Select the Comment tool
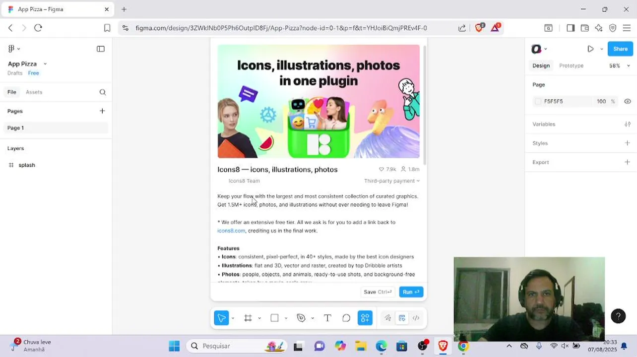The image size is (637, 357). tap(346, 318)
